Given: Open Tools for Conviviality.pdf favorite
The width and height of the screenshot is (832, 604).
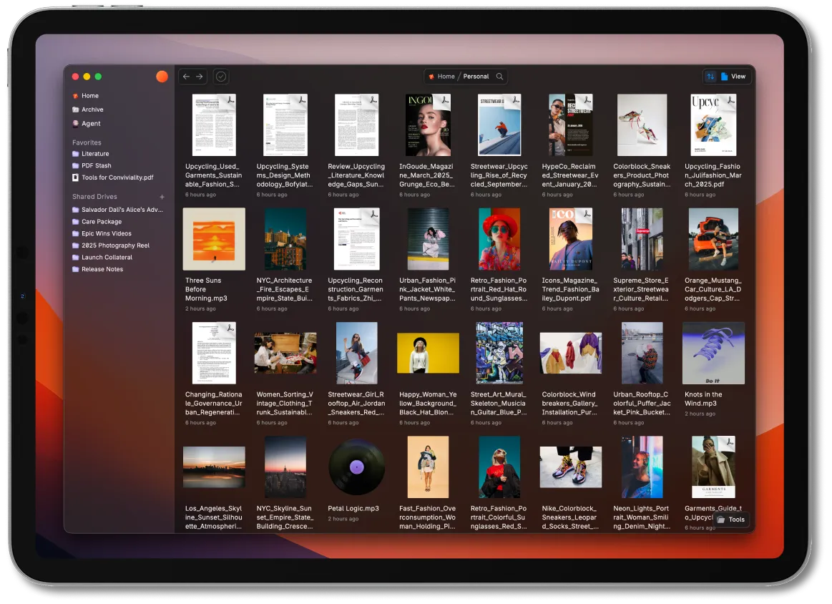Looking at the screenshot, I should click(117, 177).
